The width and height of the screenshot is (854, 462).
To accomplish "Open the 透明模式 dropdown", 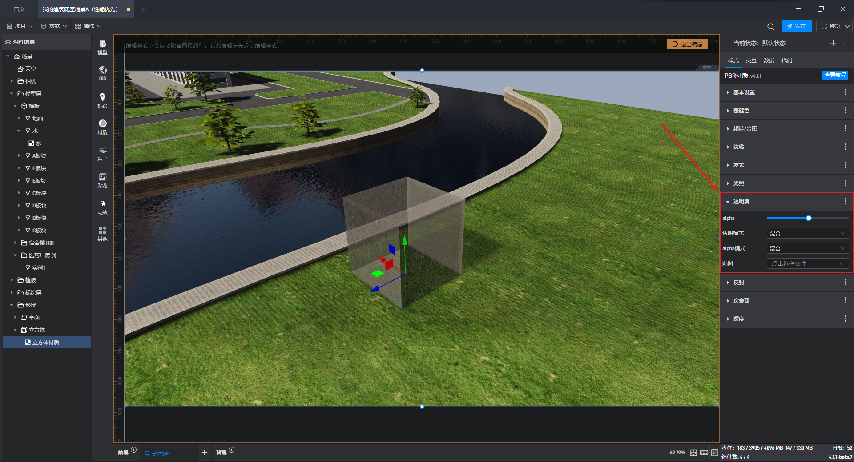I will pos(807,233).
